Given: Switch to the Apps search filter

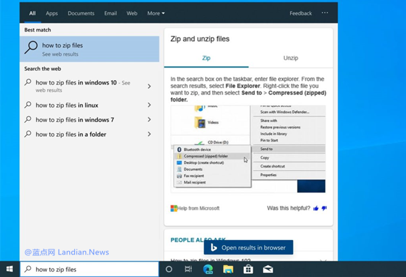Looking at the screenshot, I should pos(52,13).
